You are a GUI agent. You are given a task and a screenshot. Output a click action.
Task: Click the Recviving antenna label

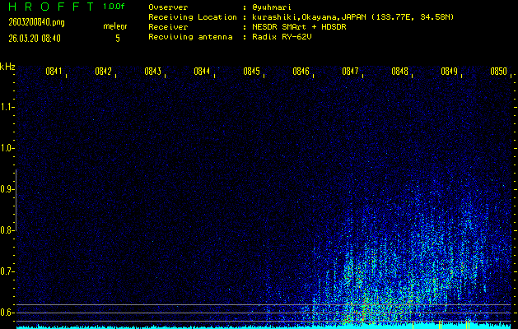pos(190,37)
